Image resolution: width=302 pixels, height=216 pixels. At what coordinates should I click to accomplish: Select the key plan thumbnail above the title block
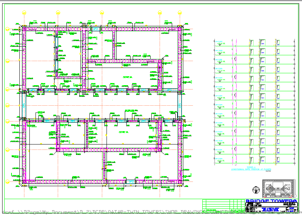click(278, 189)
